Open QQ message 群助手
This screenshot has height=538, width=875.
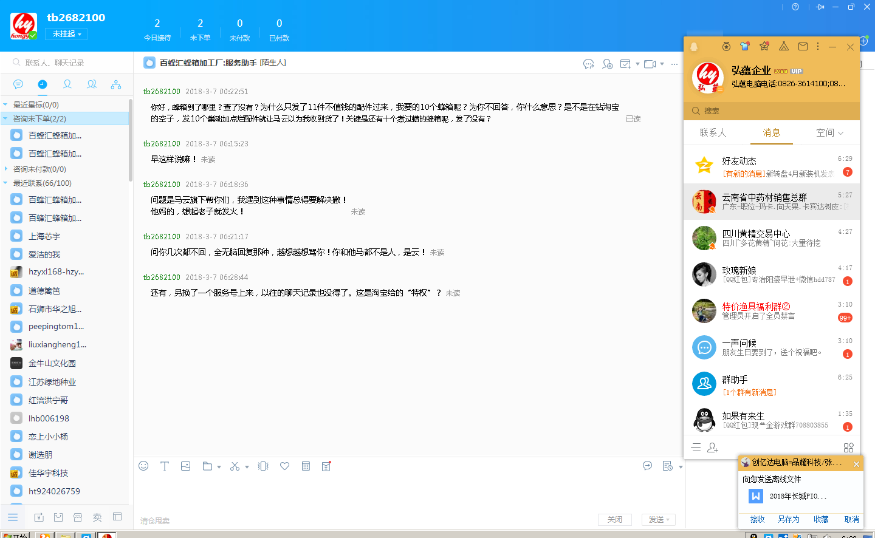tap(772, 384)
